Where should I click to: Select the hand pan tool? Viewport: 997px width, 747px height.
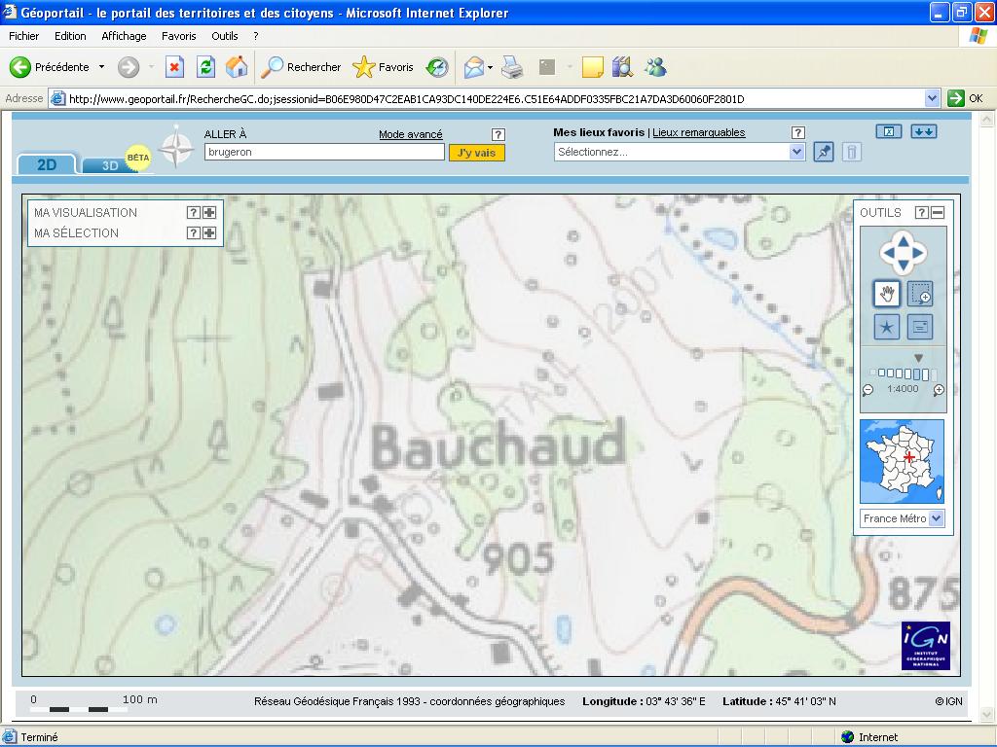pos(887,293)
